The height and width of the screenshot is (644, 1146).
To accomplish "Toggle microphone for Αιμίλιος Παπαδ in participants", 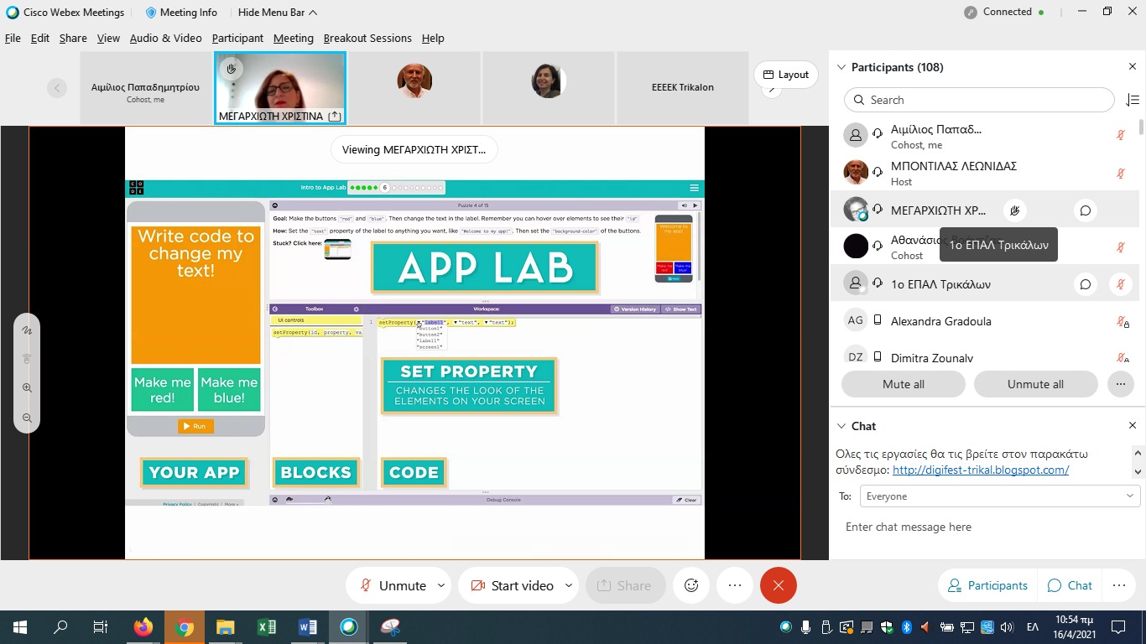I will (x=1121, y=134).
